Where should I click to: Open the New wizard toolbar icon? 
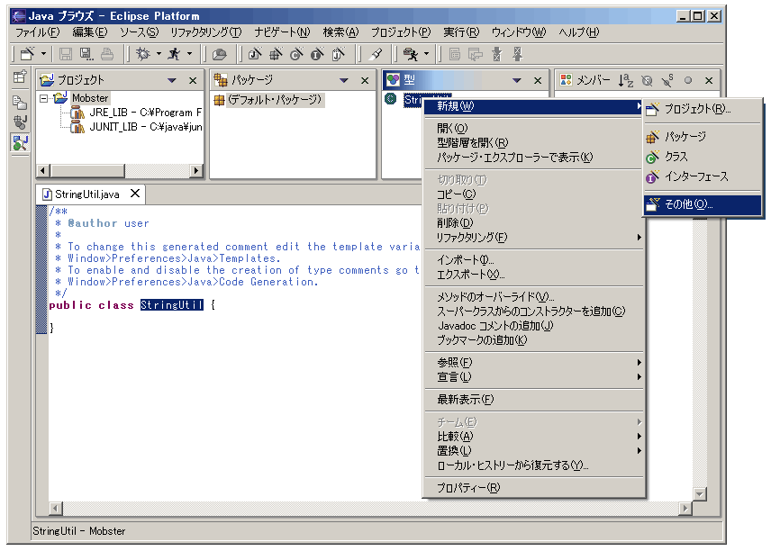[x=27, y=54]
